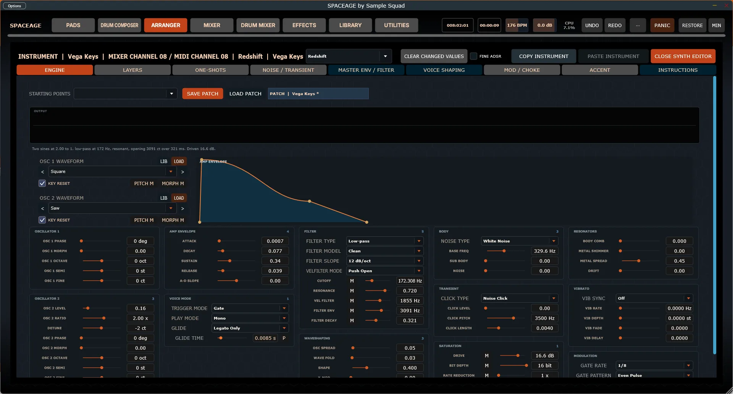Toggle OSC 1 Pitch M

pos(144,184)
